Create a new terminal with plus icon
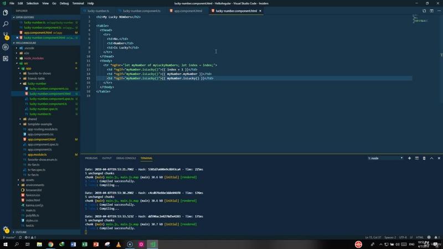 pos(409,158)
